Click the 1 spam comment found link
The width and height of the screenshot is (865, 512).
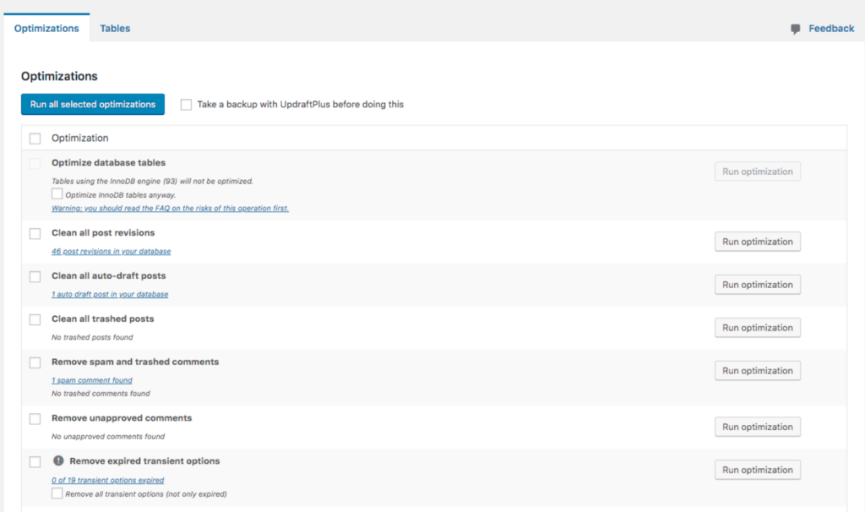[x=91, y=380]
